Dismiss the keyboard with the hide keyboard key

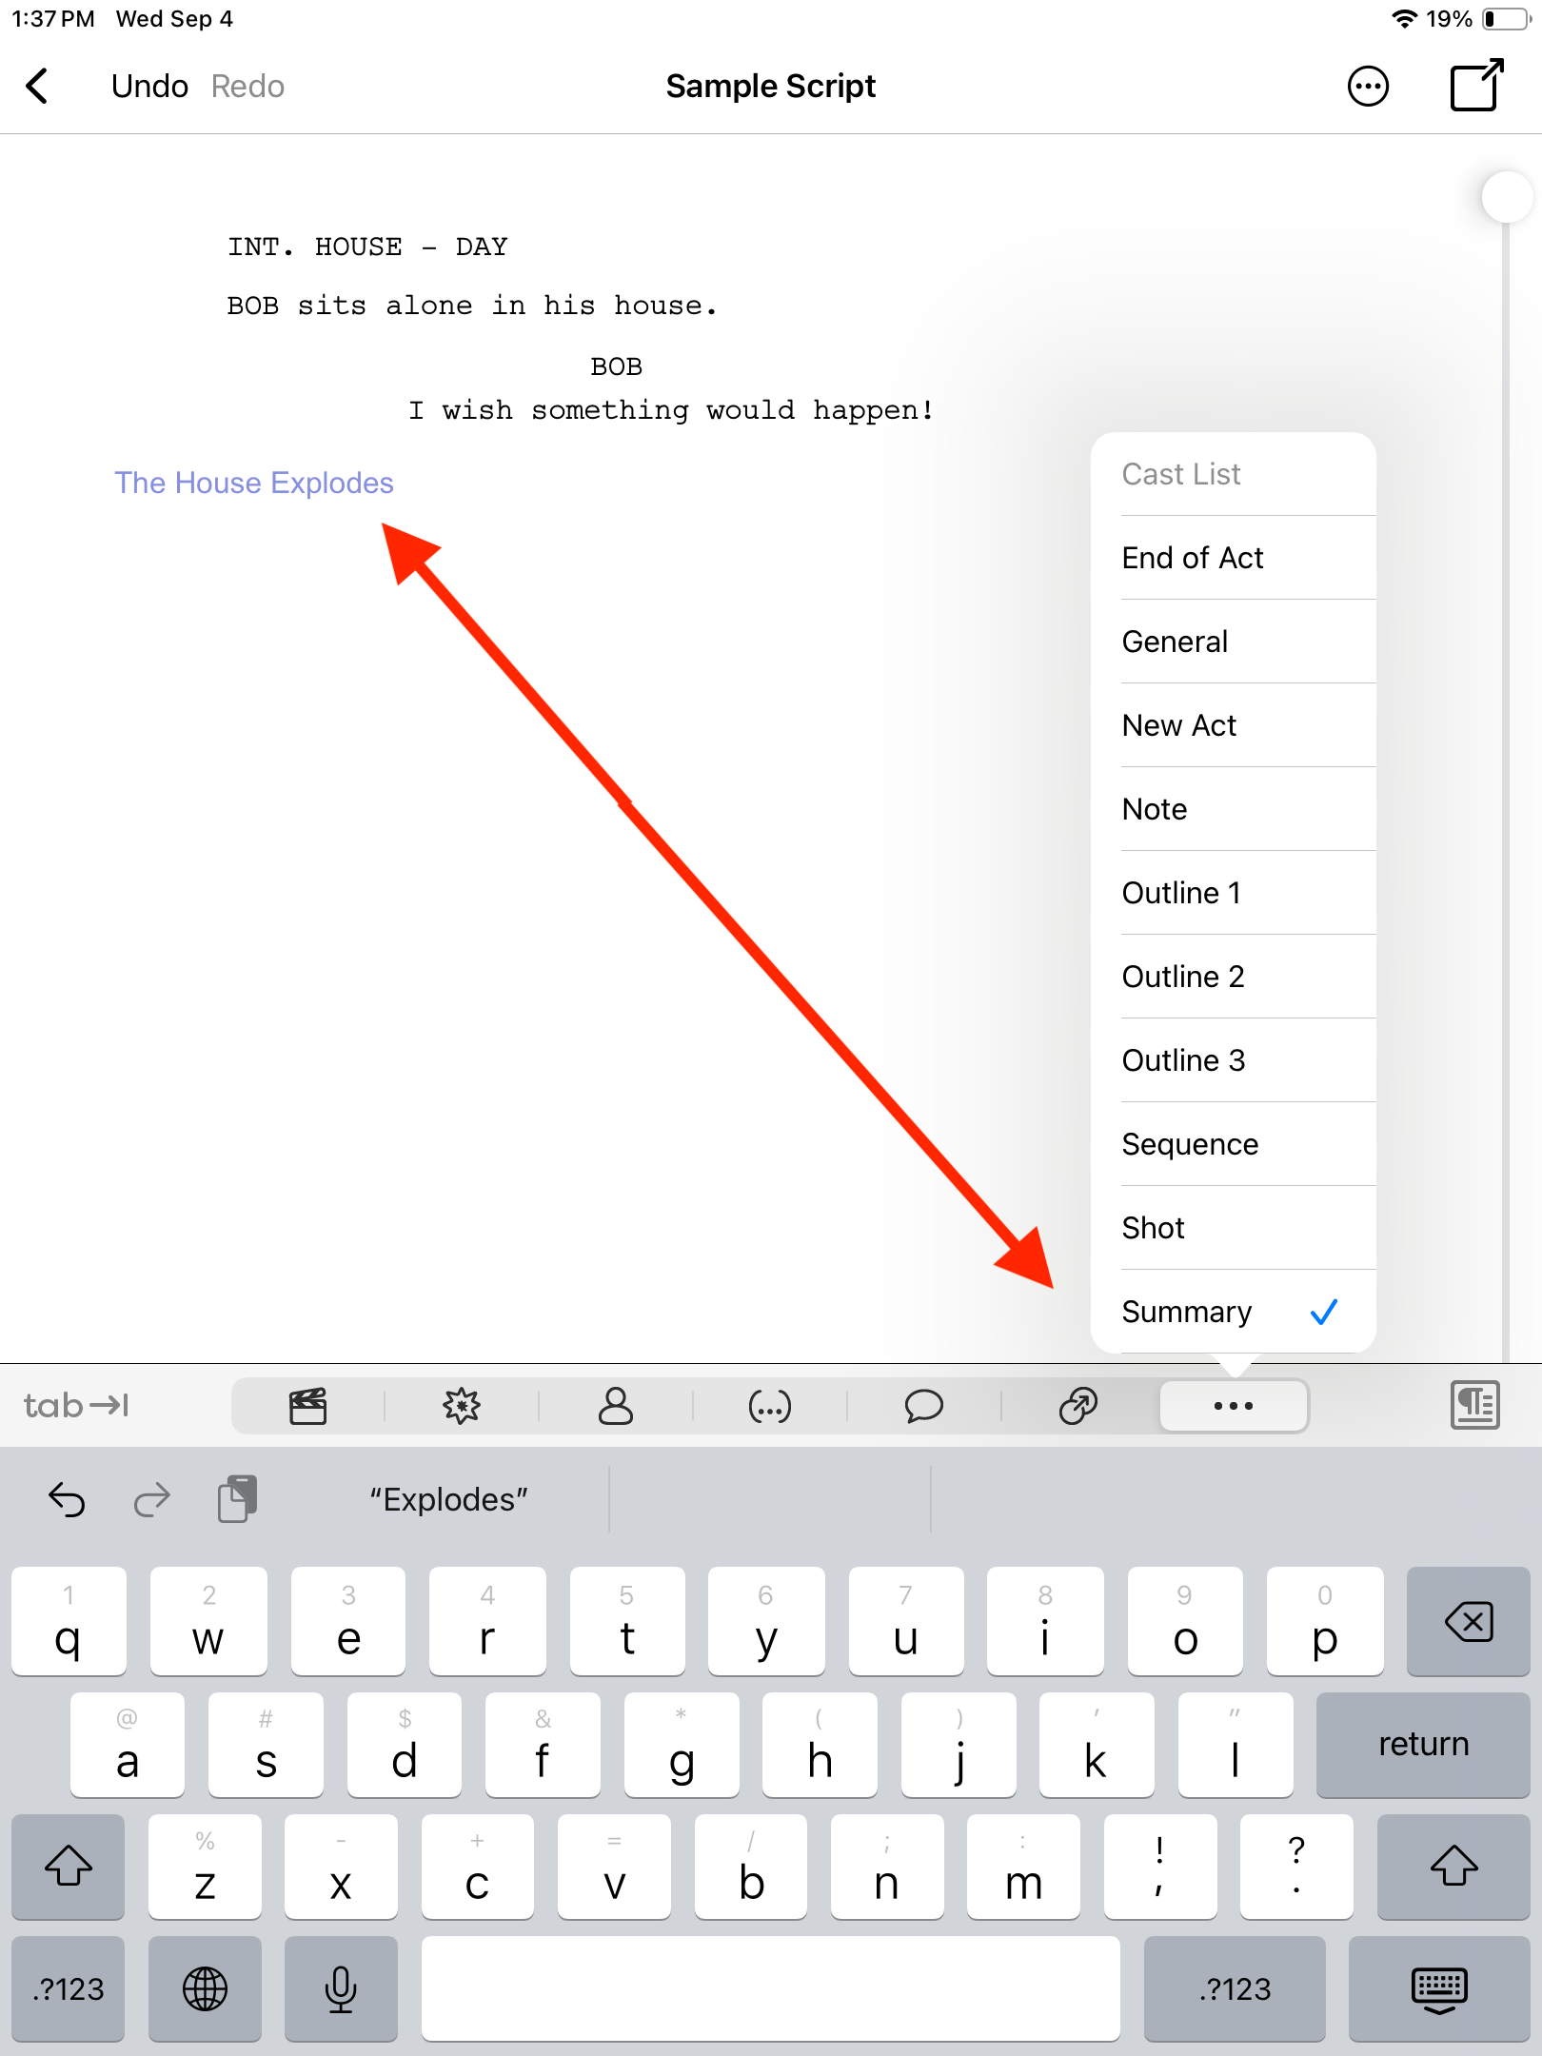click(x=1439, y=1989)
